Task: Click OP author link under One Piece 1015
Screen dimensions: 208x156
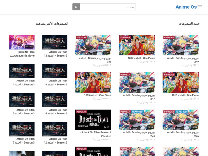Action: click(x=107, y=99)
